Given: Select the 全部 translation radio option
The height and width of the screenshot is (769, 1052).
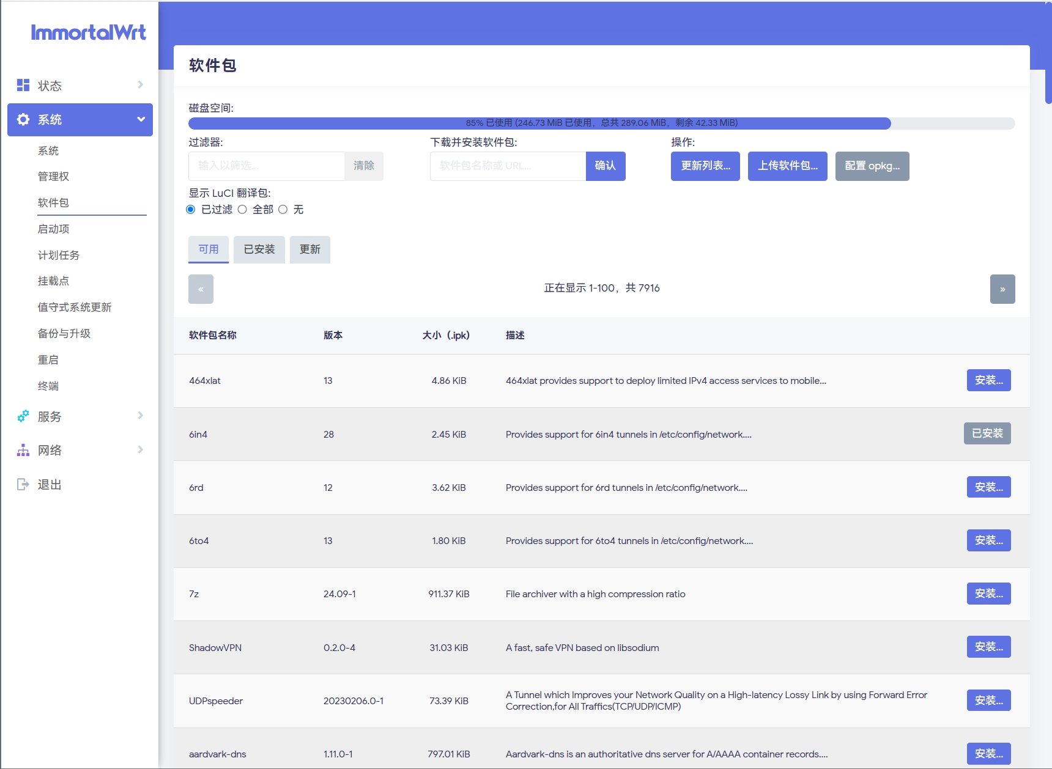Looking at the screenshot, I should [x=243, y=210].
